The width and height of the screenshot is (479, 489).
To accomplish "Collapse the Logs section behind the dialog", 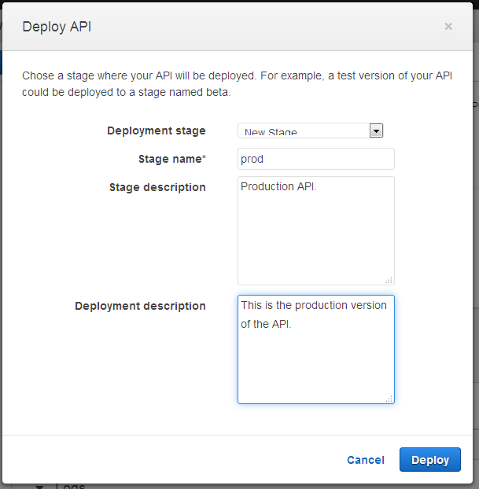I will click(x=41, y=485).
